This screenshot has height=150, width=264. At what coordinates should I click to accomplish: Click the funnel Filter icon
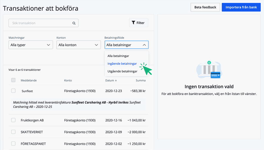(133, 22)
